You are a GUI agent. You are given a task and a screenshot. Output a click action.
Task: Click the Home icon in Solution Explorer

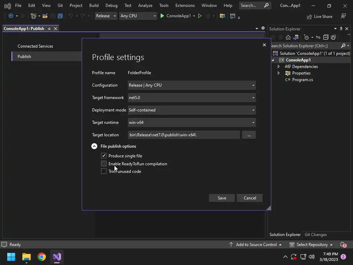pos(288,37)
